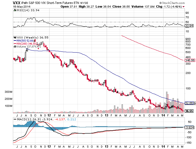The height and width of the screenshot is (149, 196).
Task: Click the 100 price axis label
Action: [188, 88]
